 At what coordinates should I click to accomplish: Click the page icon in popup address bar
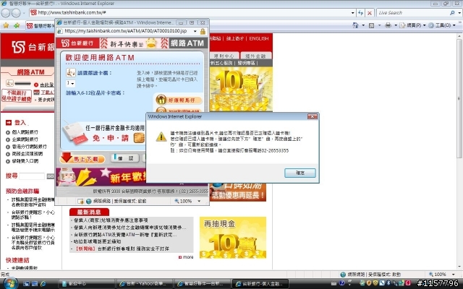pos(59,31)
